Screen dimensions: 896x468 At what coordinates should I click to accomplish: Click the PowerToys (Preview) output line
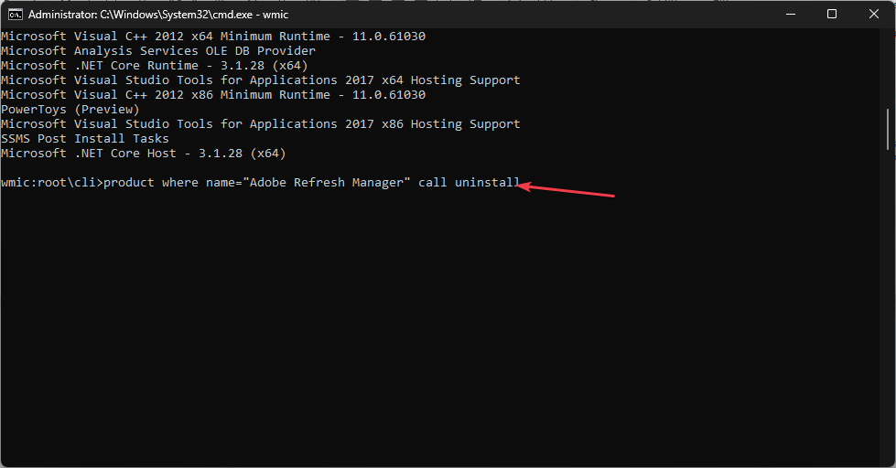tap(70, 110)
